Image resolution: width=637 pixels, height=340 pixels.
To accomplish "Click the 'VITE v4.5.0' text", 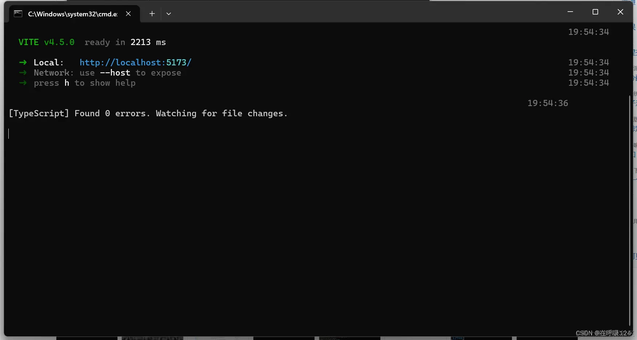I will click(x=47, y=42).
